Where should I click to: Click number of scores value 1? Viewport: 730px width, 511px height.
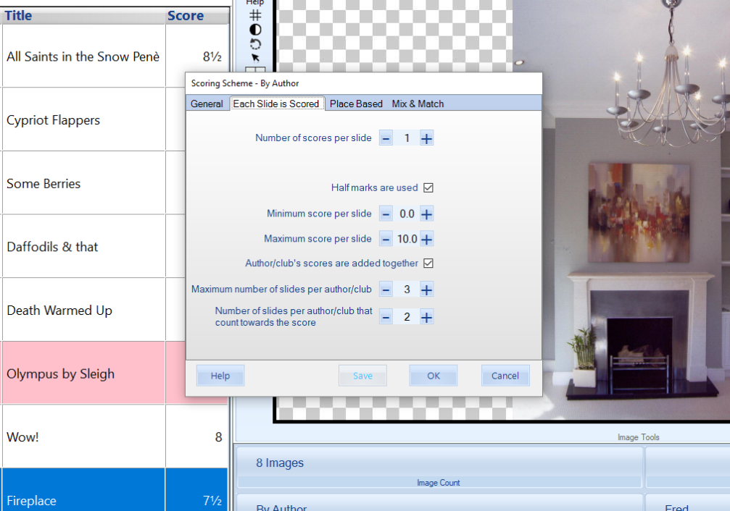point(407,138)
